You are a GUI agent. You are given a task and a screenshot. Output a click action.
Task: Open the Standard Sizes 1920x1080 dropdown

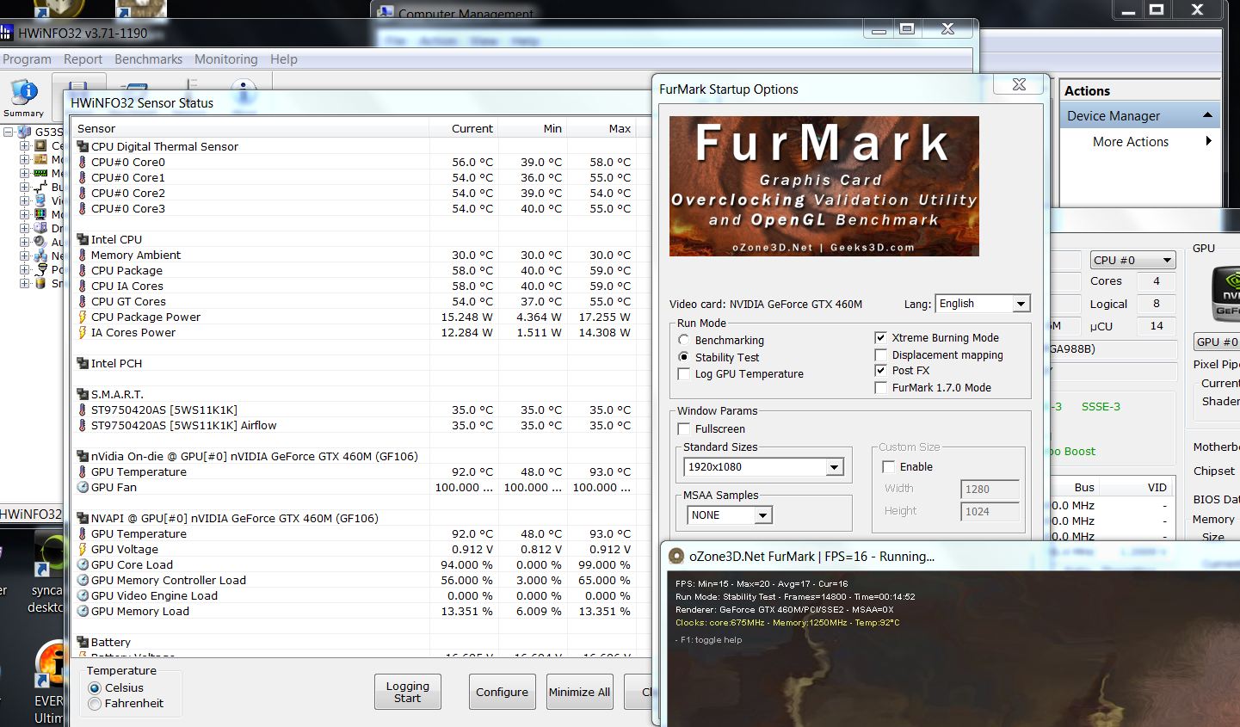pos(834,467)
